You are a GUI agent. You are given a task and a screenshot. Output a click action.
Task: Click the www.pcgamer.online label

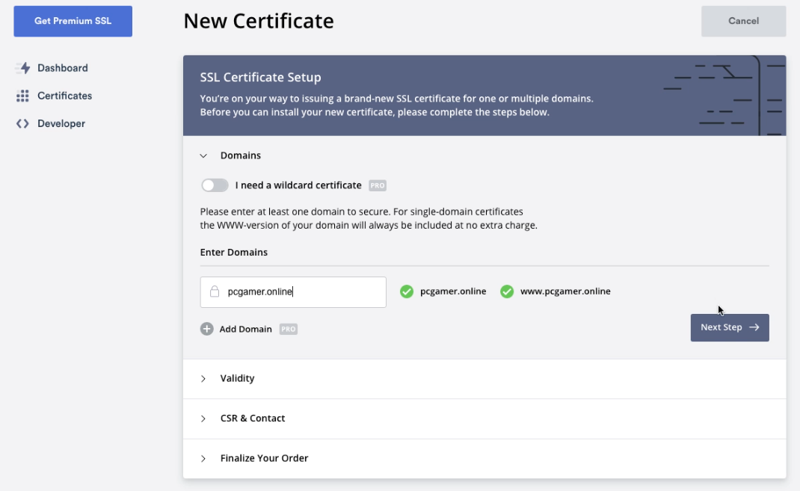click(565, 291)
